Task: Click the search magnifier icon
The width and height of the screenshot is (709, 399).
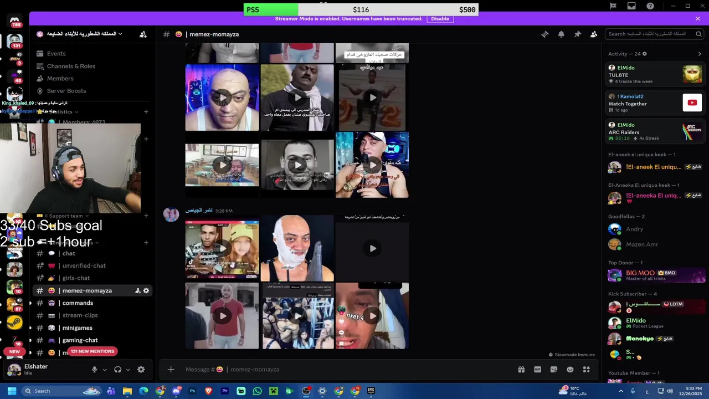Action: coord(698,34)
